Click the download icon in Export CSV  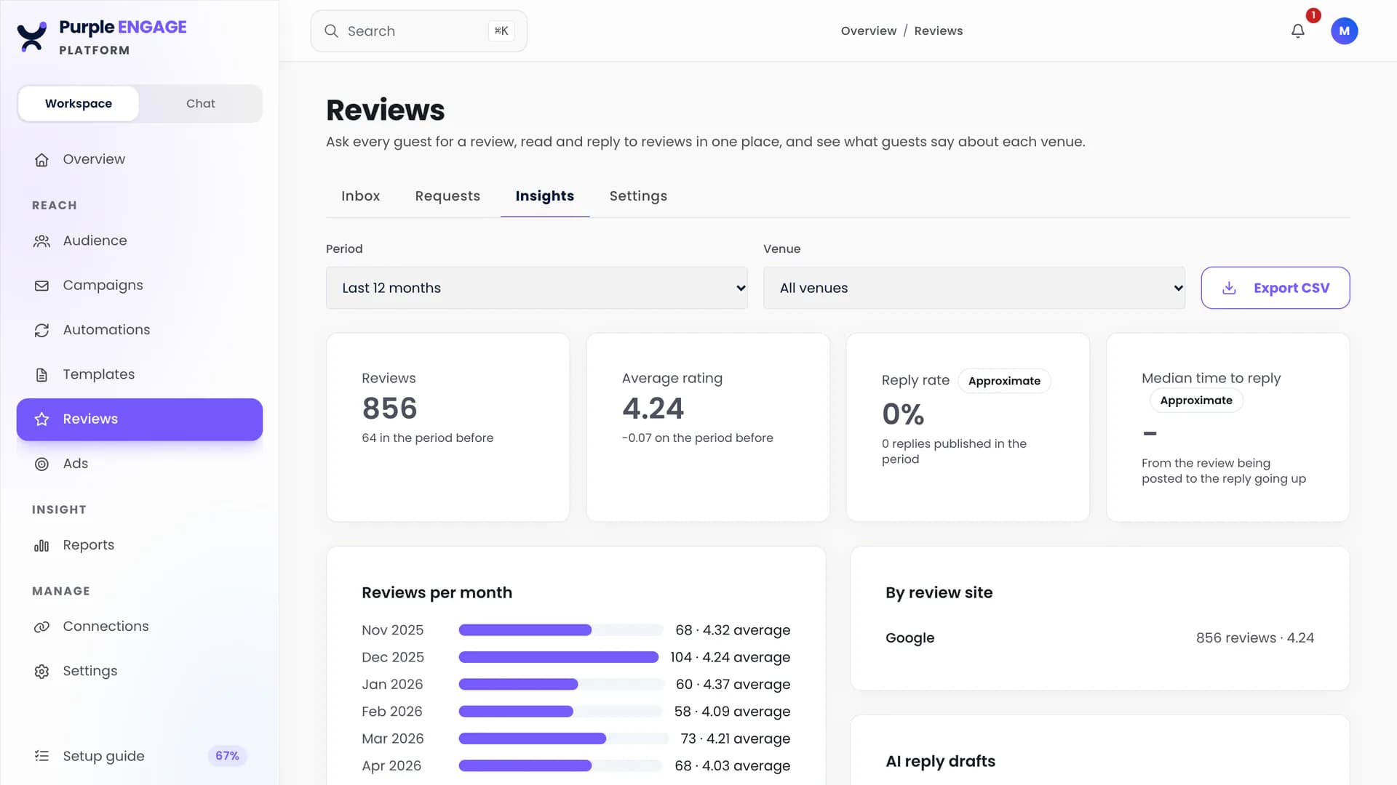pos(1229,288)
